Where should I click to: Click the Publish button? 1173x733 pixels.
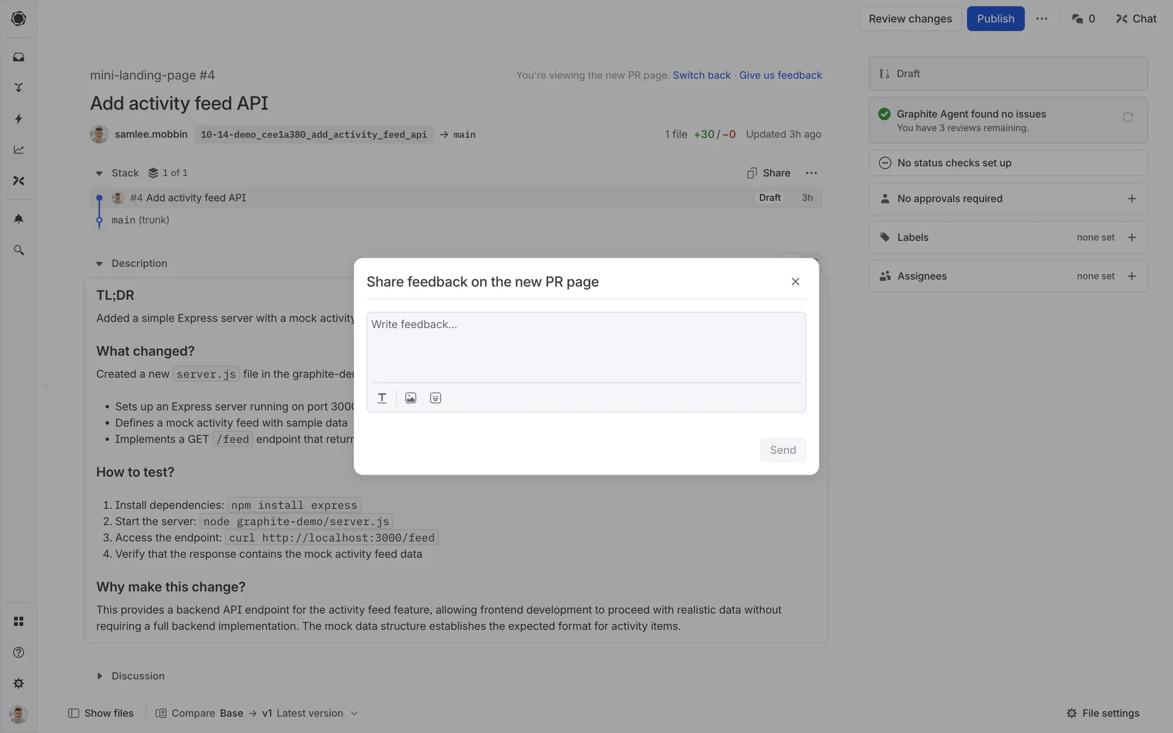pos(995,19)
